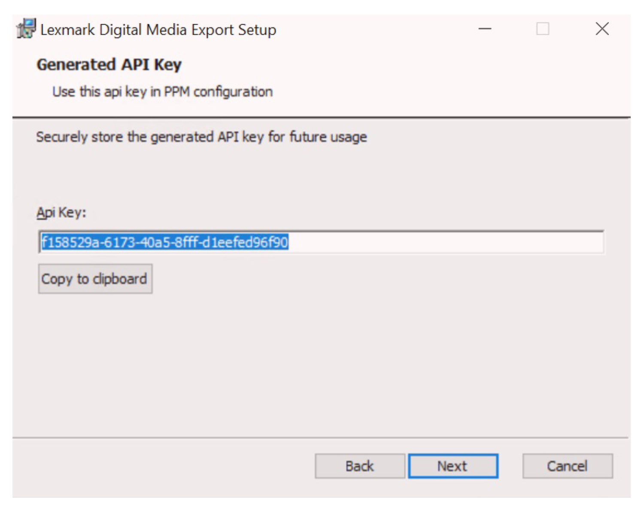The height and width of the screenshot is (514, 644).
Task: Copy the API key to clipboard
Action: tap(95, 279)
